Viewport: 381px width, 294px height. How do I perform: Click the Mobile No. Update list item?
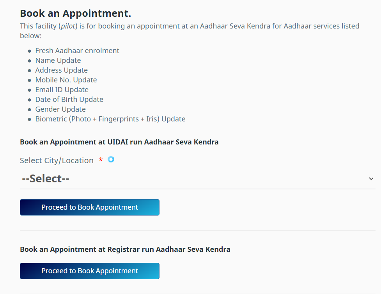tap(66, 80)
